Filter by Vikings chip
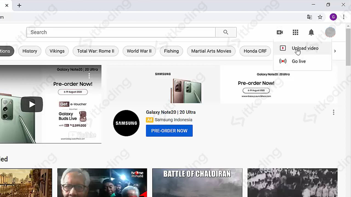The image size is (351, 197). click(x=57, y=51)
